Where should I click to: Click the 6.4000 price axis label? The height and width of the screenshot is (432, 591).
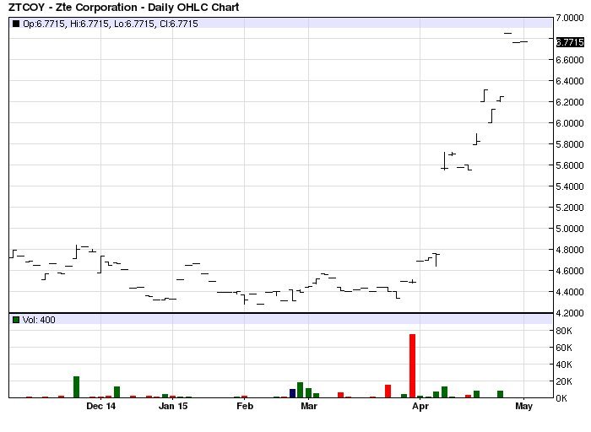click(x=570, y=81)
